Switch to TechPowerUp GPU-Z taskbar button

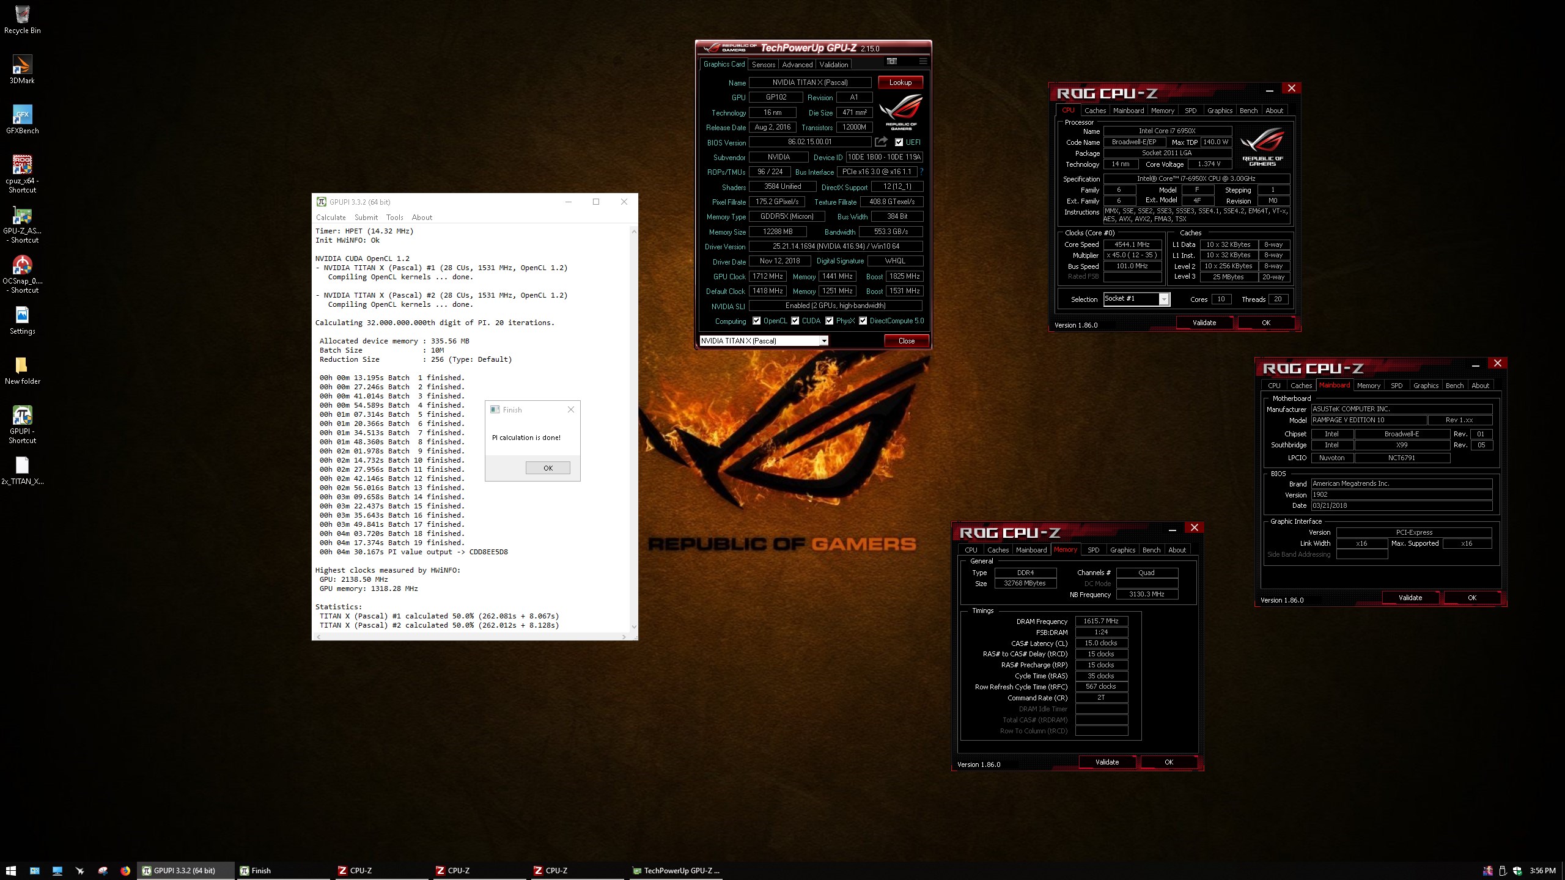point(676,871)
